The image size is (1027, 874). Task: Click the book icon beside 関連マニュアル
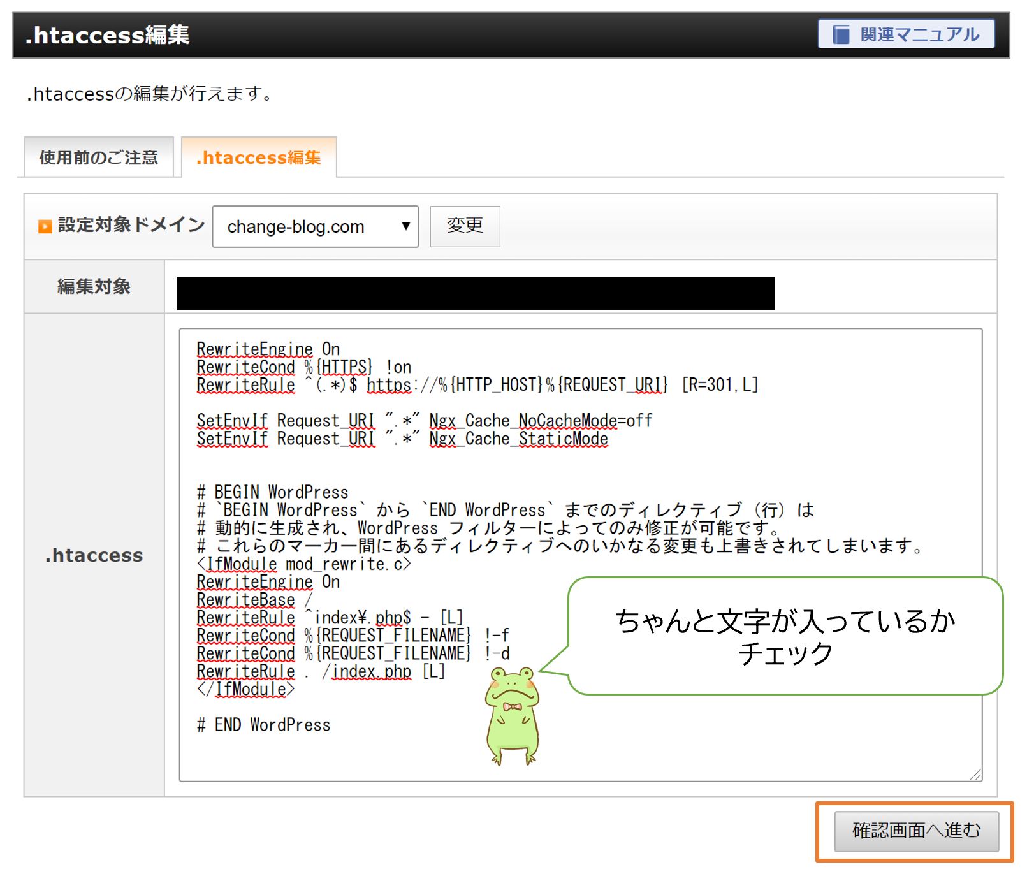click(841, 34)
